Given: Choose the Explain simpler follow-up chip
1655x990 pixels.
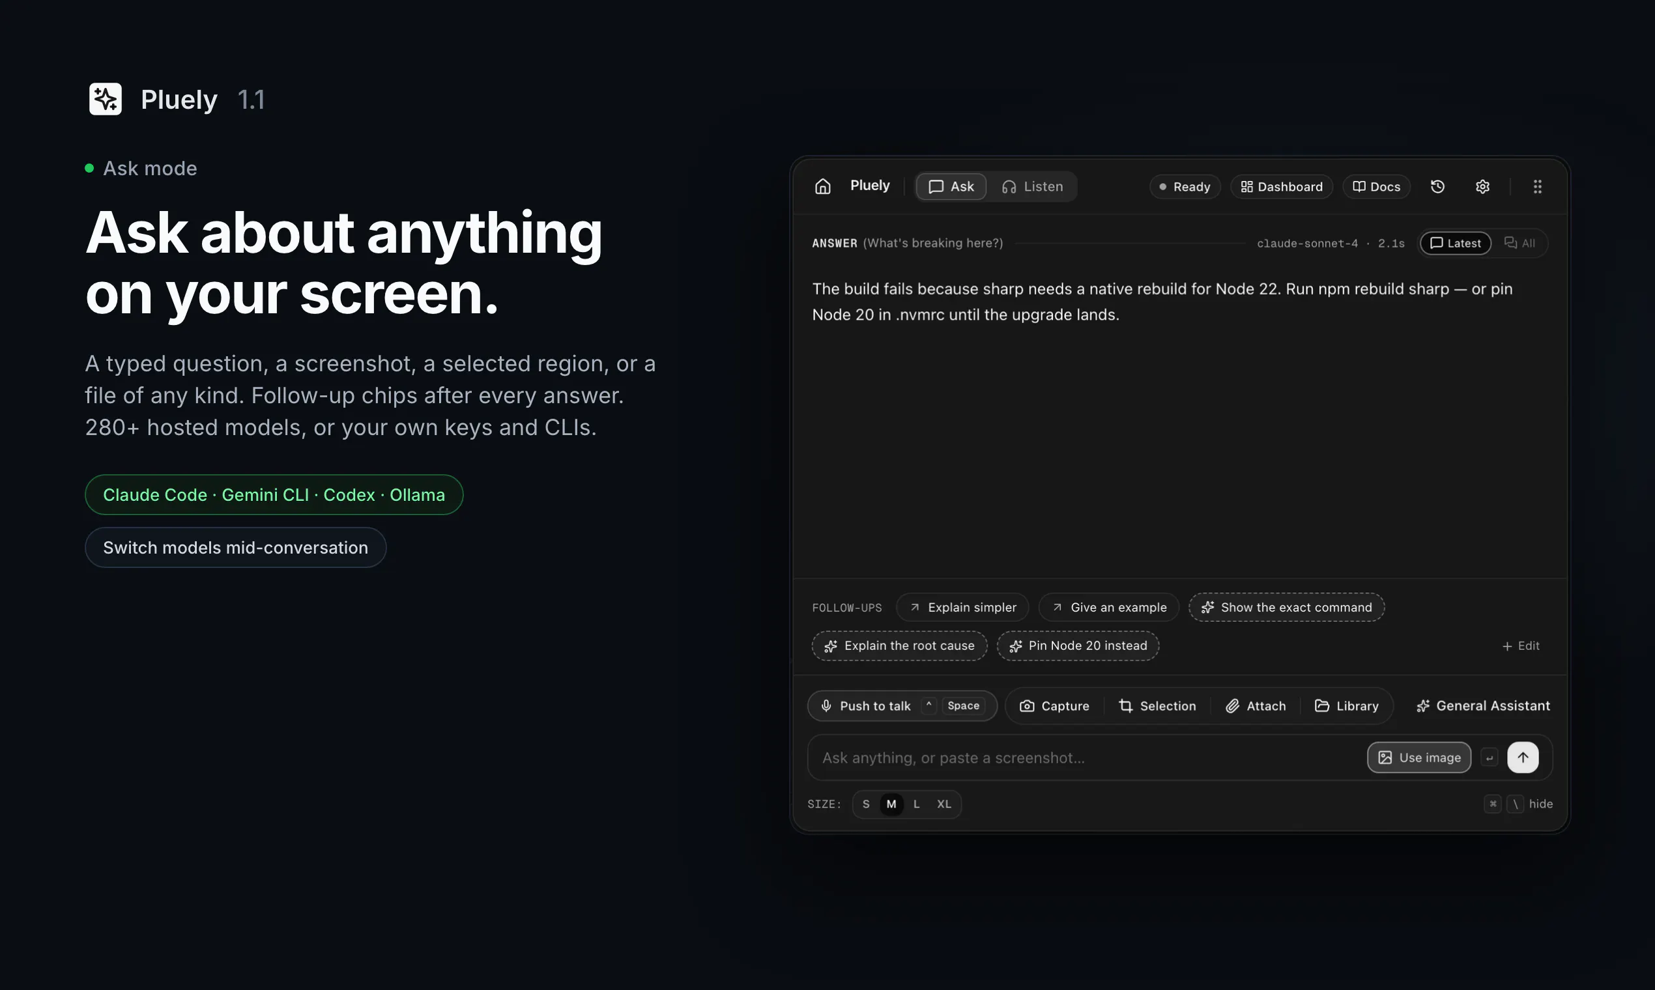Looking at the screenshot, I should 962,608.
